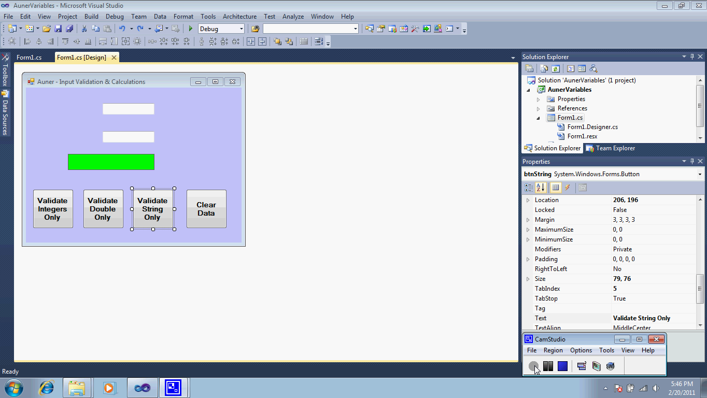
Task: Expand the Size property row
Action: [x=528, y=279]
